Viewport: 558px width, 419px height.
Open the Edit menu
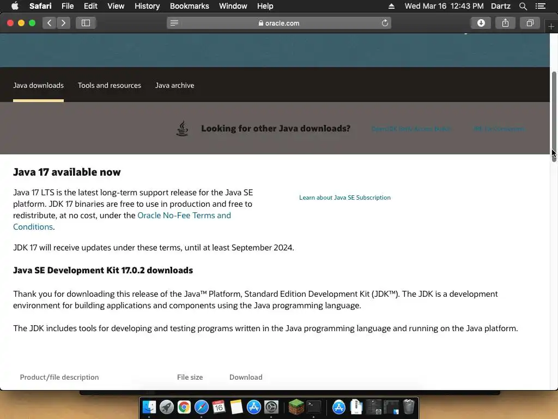[x=90, y=6]
